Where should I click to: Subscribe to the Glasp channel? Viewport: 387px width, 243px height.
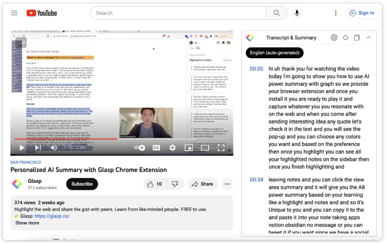click(x=82, y=184)
